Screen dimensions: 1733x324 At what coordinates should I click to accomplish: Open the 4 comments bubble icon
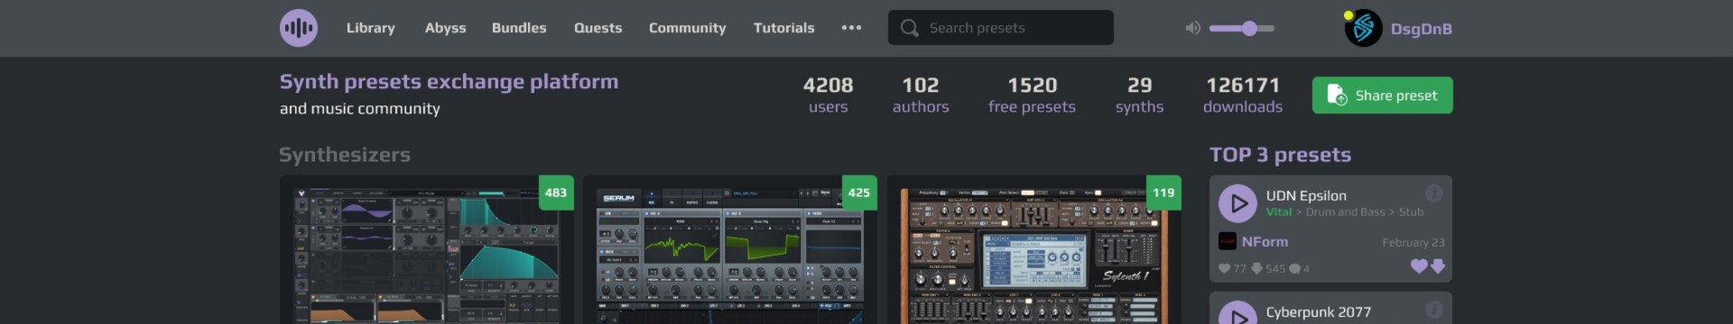pyautogui.click(x=1294, y=268)
